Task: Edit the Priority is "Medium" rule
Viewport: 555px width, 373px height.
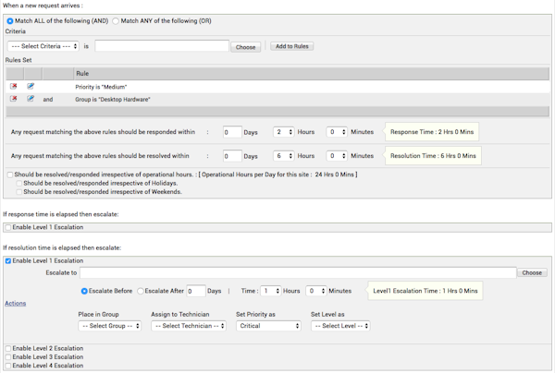Action: pyautogui.click(x=31, y=86)
